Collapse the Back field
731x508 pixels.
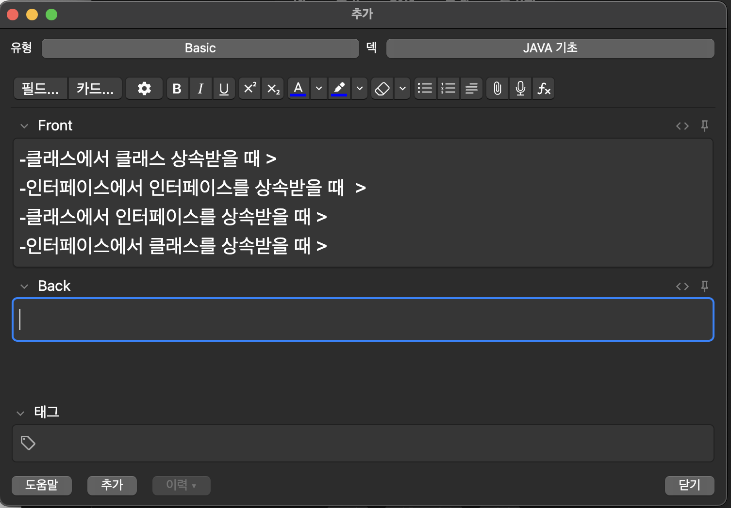pos(24,286)
